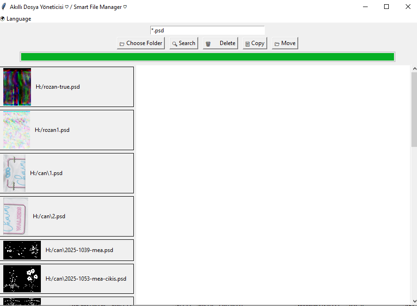
Task: Select the rozan-true.psd thumbnail
Action: tap(17, 87)
